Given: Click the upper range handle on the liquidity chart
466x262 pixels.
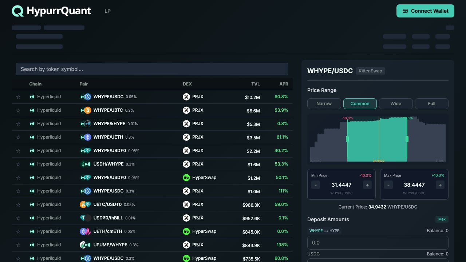Looking at the screenshot, I should coord(407,139).
